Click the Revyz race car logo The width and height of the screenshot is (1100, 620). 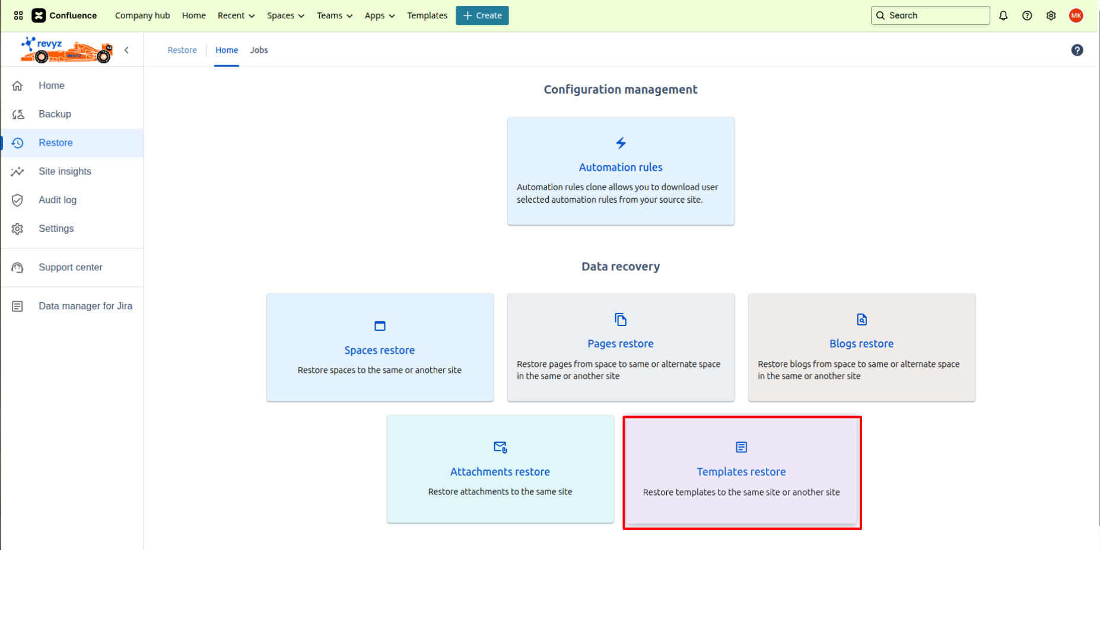[66, 50]
